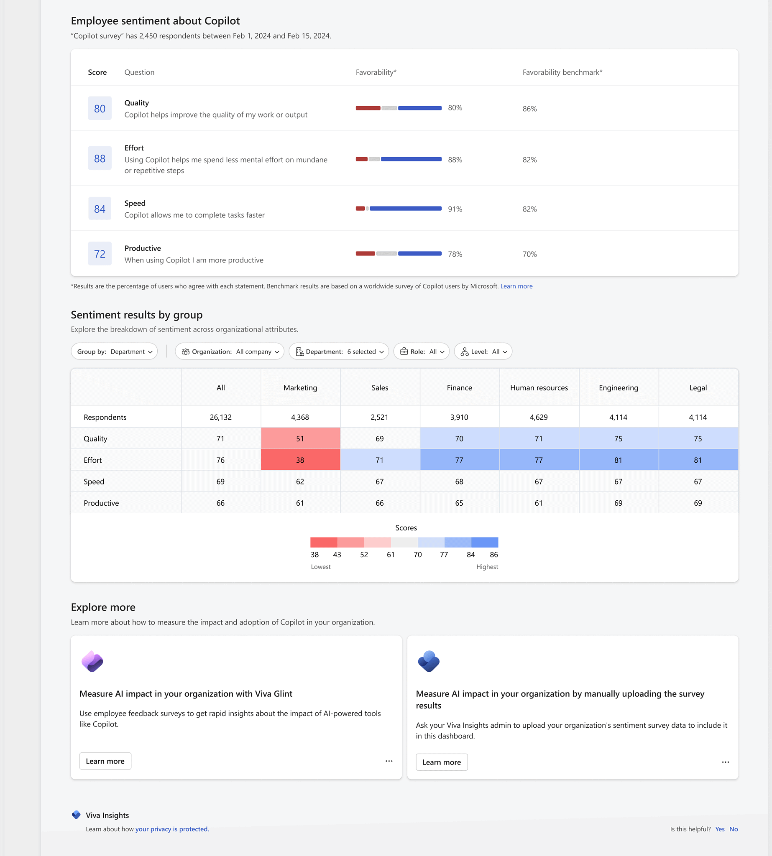Select Marketing's Effort score cell
This screenshot has height=856, width=772.
[x=300, y=460]
